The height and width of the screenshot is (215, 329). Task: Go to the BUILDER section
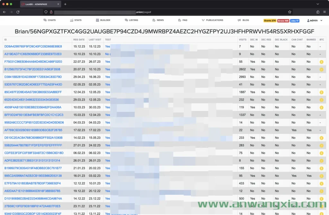point(103,20)
